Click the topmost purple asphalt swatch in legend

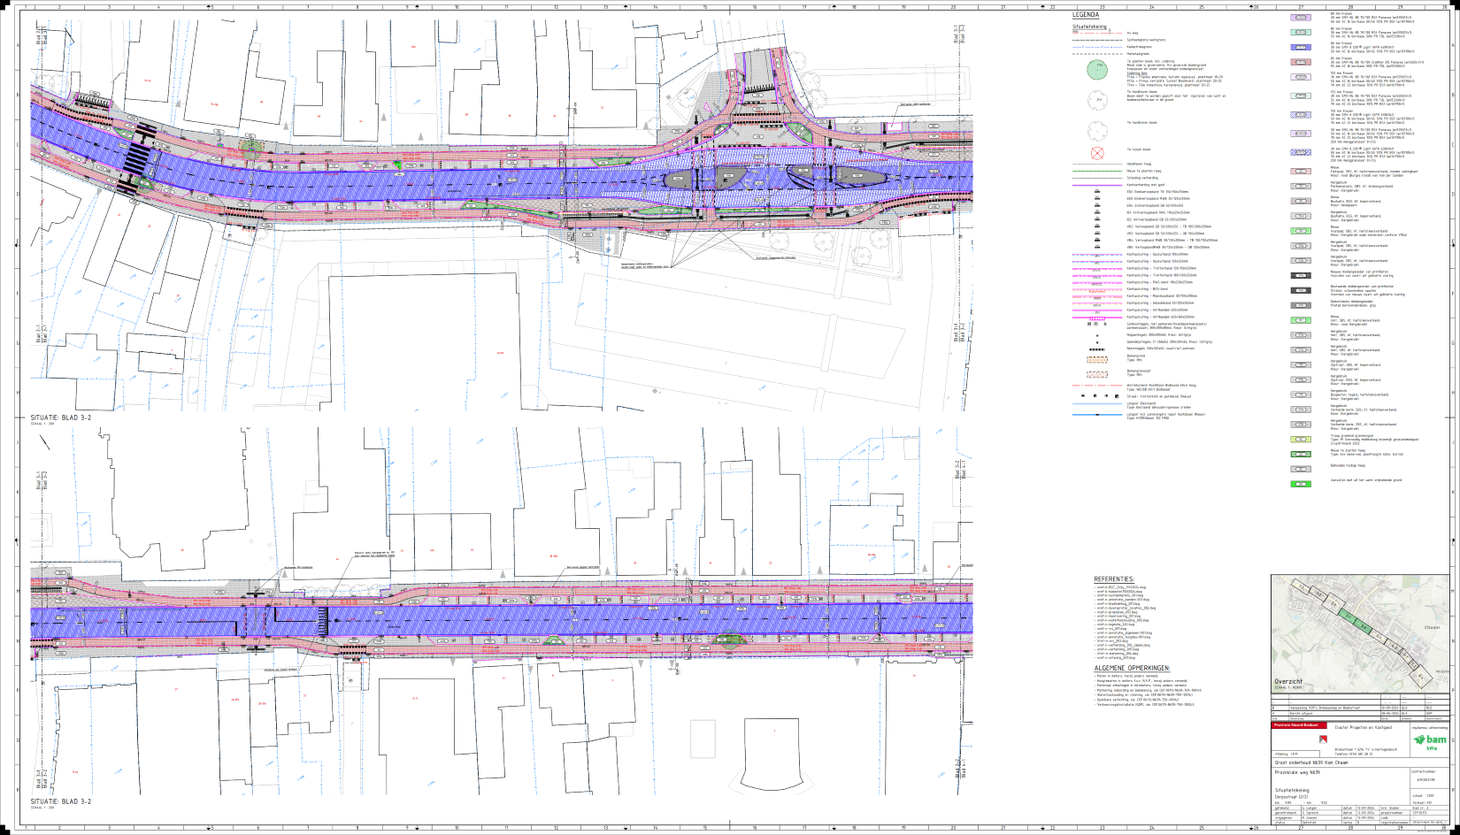[x=1301, y=17]
